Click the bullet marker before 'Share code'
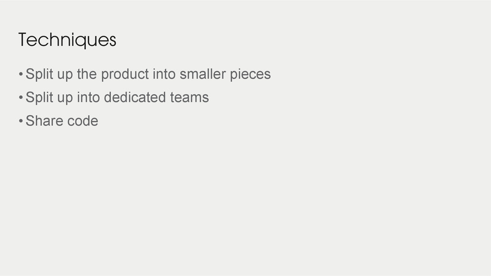Screen dimensions: 491x276 pyautogui.click(x=21, y=121)
